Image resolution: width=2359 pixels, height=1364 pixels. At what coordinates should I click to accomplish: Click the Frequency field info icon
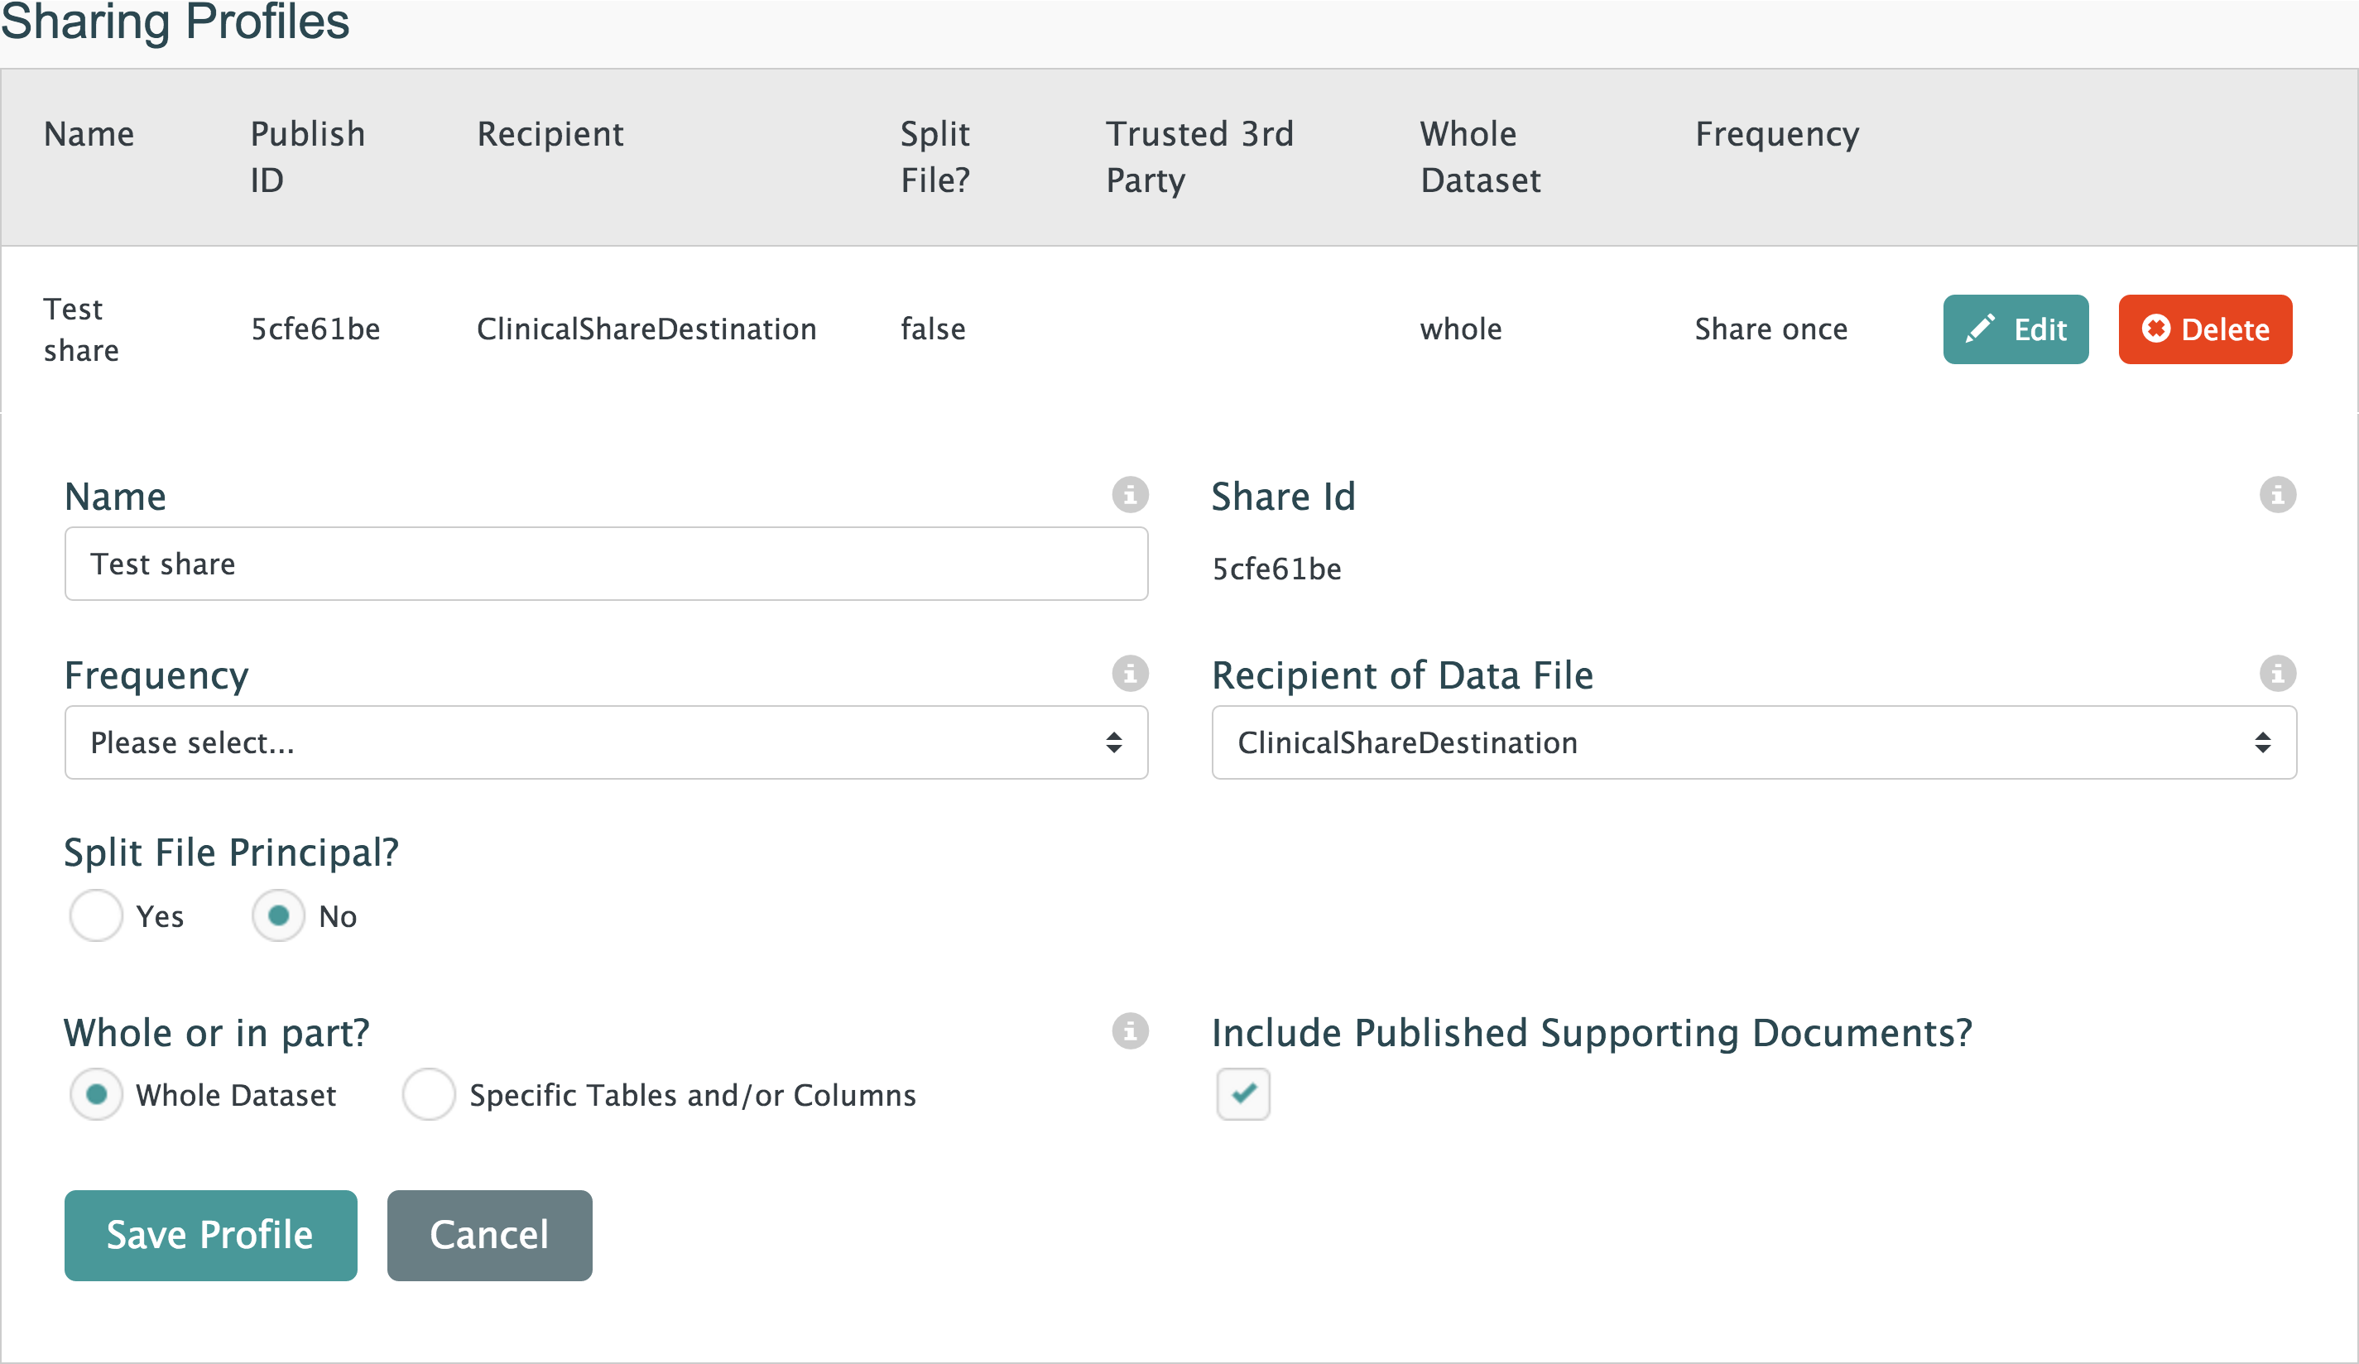1130,673
